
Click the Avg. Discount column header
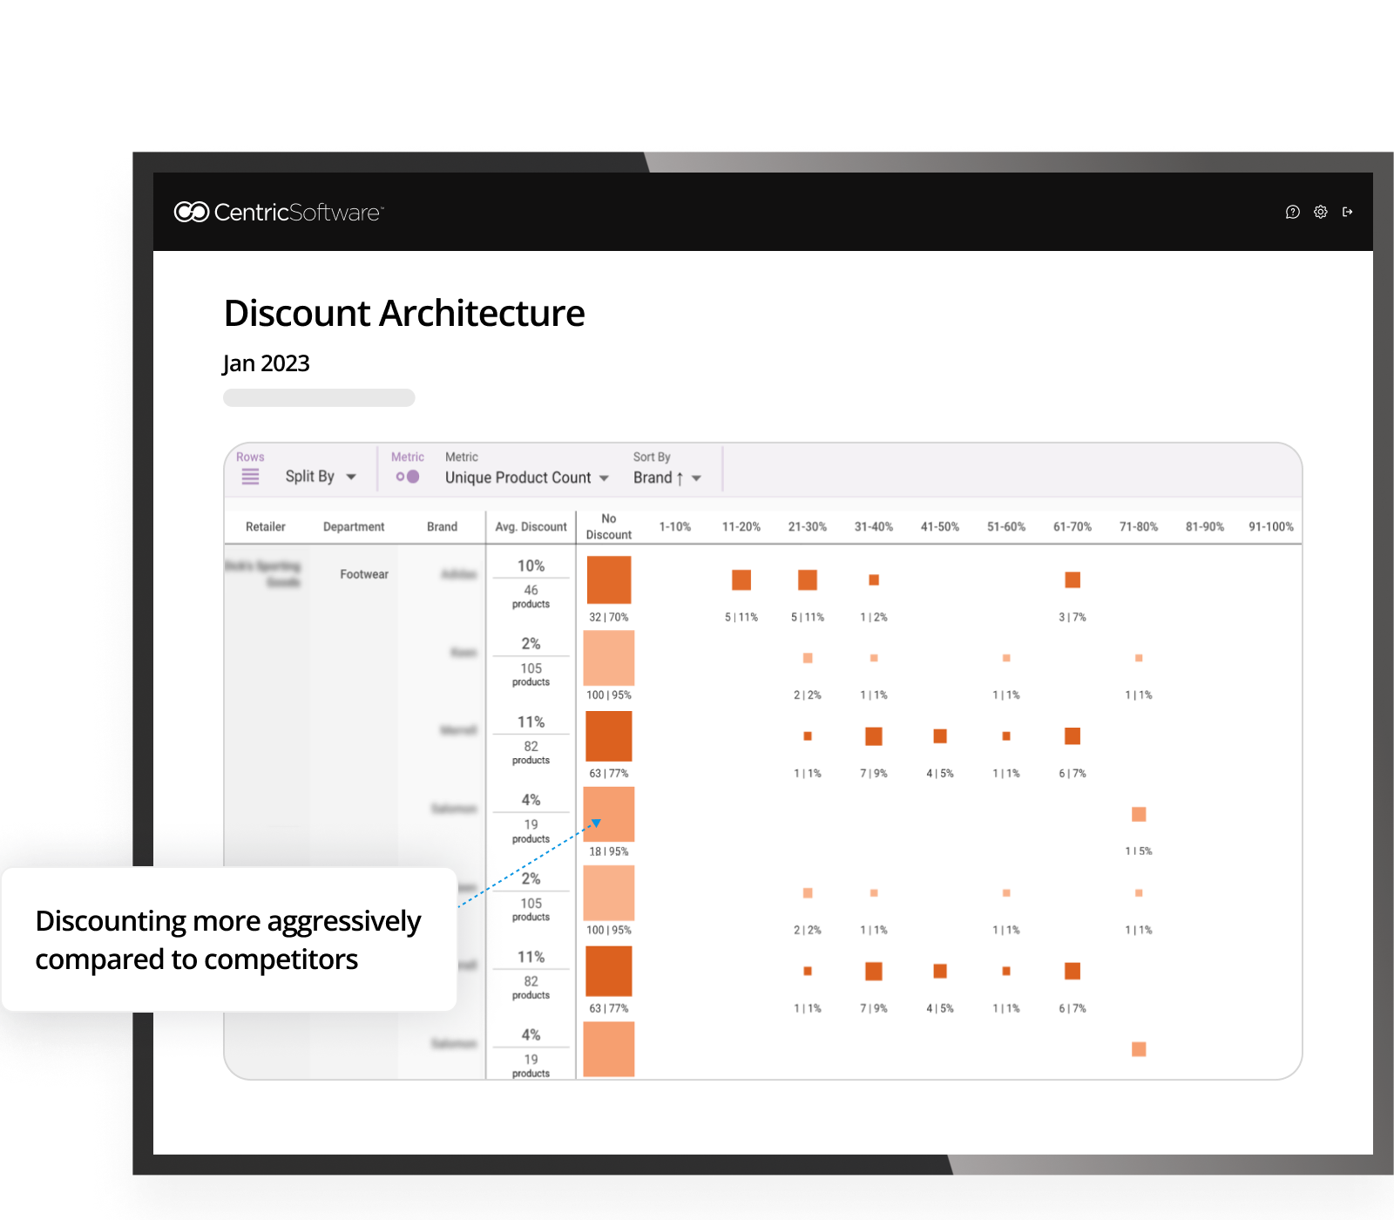click(531, 526)
